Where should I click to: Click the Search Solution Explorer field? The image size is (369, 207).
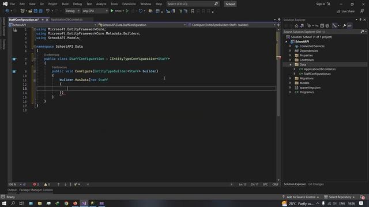coord(322,32)
